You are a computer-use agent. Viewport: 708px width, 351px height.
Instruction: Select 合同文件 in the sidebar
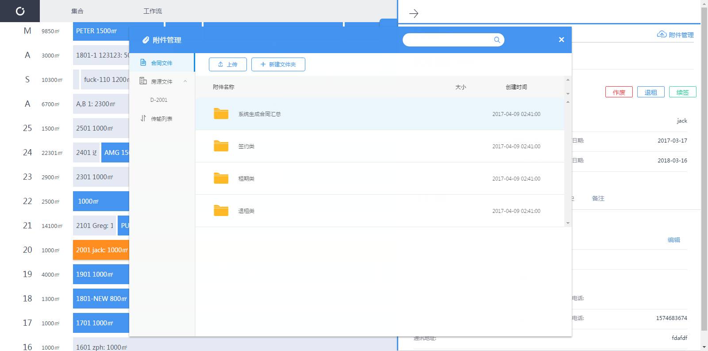pos(162,63)
